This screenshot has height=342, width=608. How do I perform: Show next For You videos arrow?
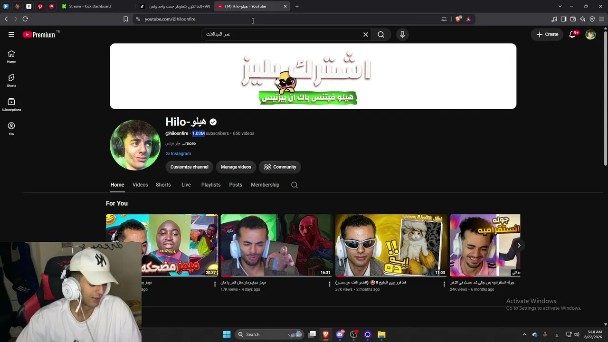point(519,246)
